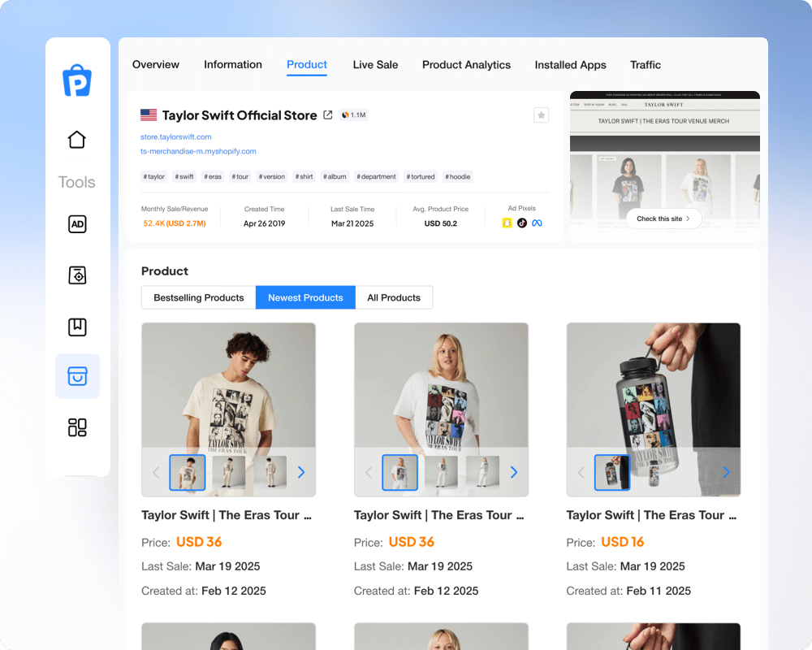The image size is (812, 650).
Task: Show Bestselling Products
Action: click(199, 297)
